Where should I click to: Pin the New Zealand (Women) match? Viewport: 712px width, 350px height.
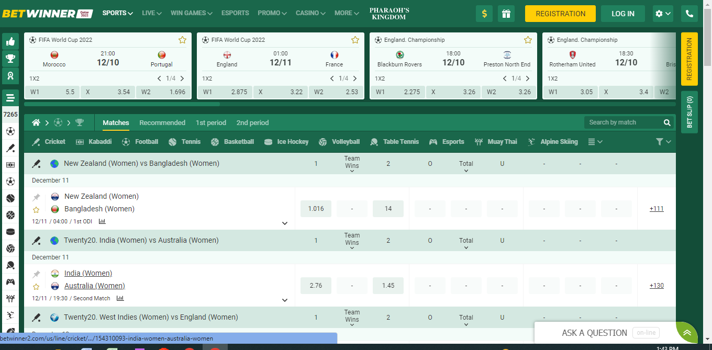pyautogui.click(x=36, y=197)
